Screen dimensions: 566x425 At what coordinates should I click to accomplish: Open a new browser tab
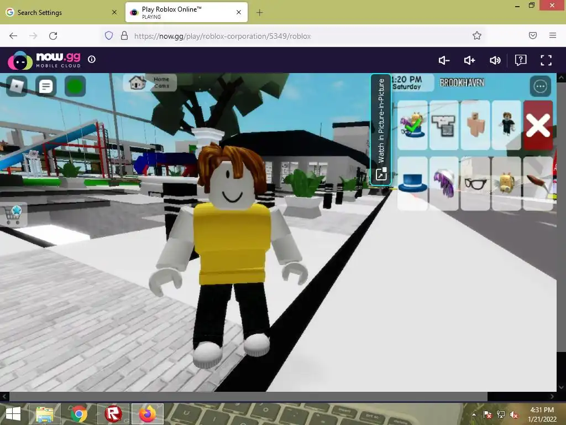coord(259,13)
